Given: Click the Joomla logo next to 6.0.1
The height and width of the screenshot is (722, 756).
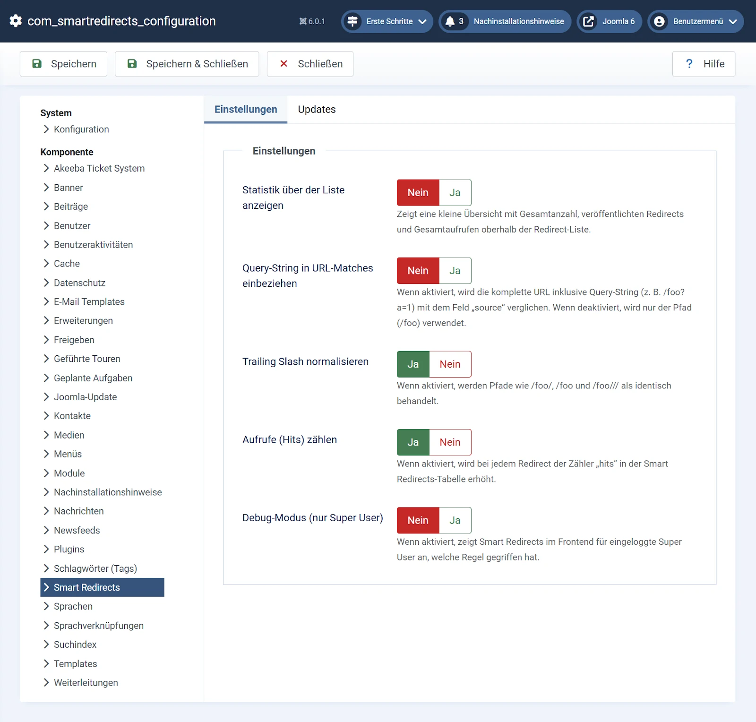Looking at the screenshot, I should point(302,21).
